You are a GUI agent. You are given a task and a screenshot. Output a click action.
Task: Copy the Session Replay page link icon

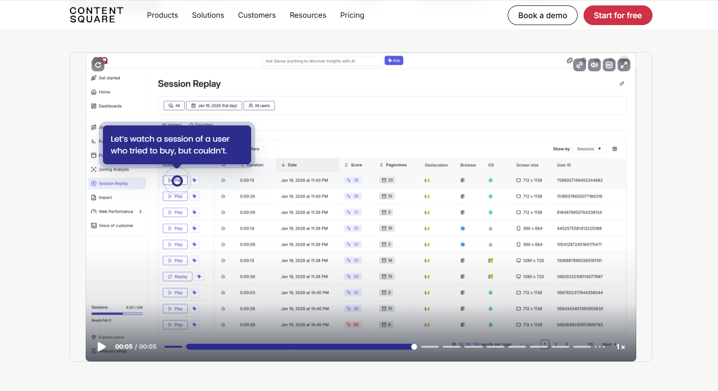click(622, 84)
